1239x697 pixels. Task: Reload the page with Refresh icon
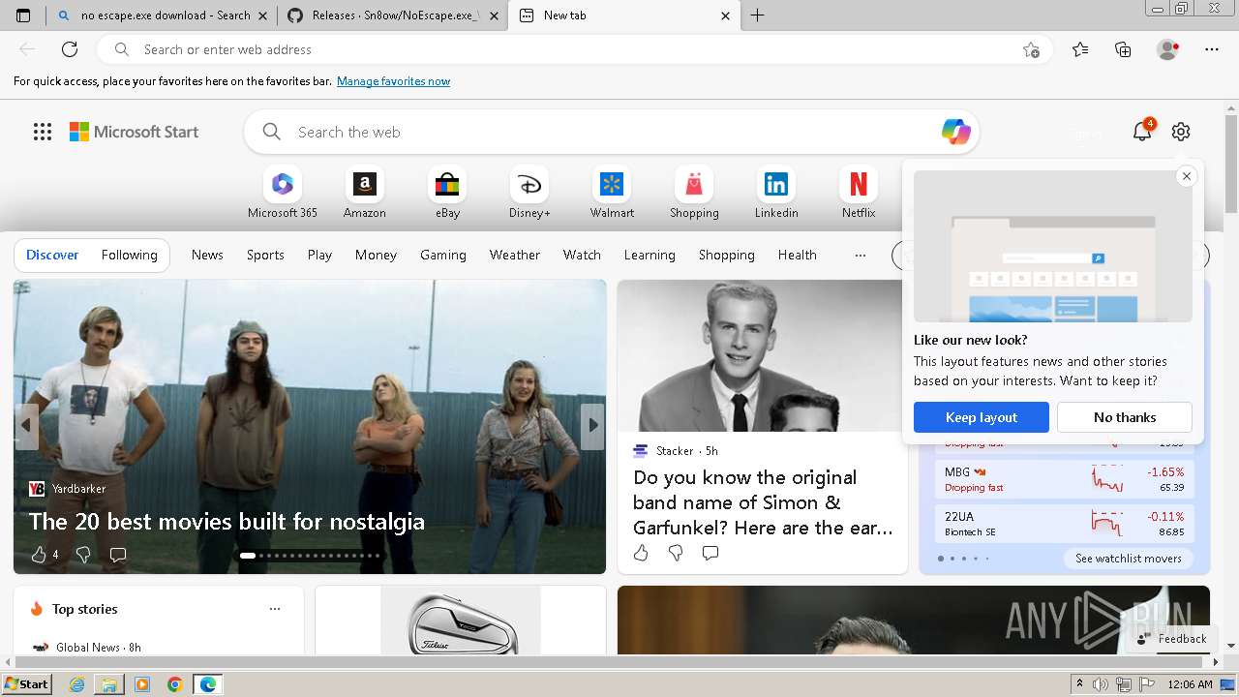coord(70,49)
